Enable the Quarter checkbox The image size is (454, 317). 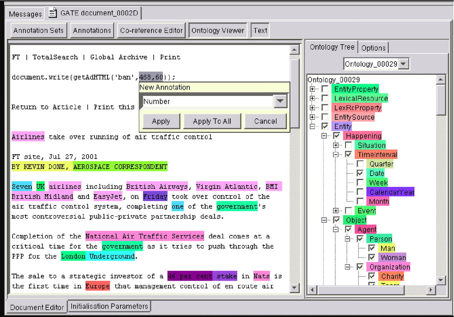coord(360,164)
